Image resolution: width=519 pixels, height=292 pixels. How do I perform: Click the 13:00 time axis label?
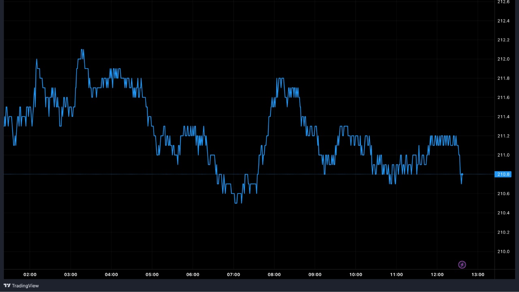(x=478, y=275)
